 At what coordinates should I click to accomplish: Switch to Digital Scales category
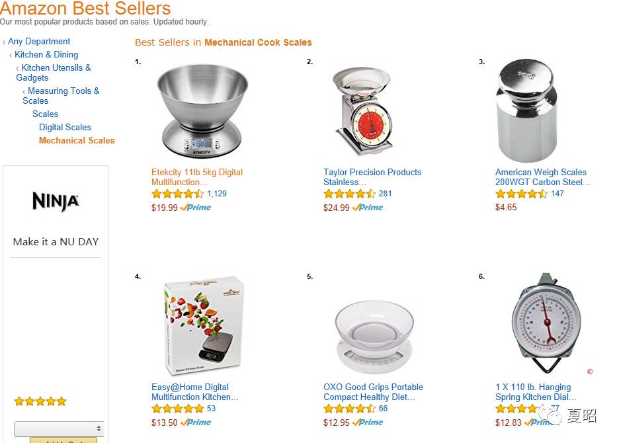click(x=65, y=127)
